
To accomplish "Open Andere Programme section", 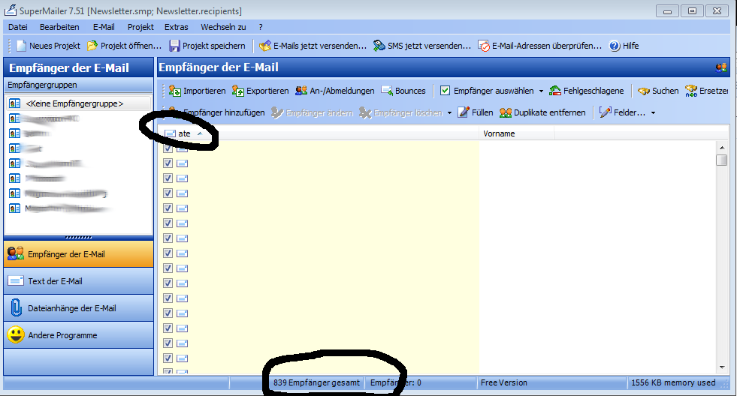I will [x=78, y=335].
